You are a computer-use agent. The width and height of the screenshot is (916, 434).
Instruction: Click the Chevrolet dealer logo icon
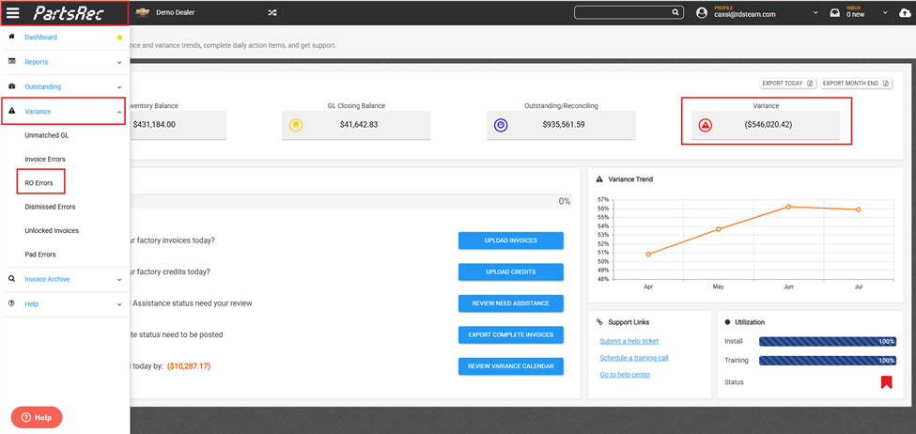point(143,13)
